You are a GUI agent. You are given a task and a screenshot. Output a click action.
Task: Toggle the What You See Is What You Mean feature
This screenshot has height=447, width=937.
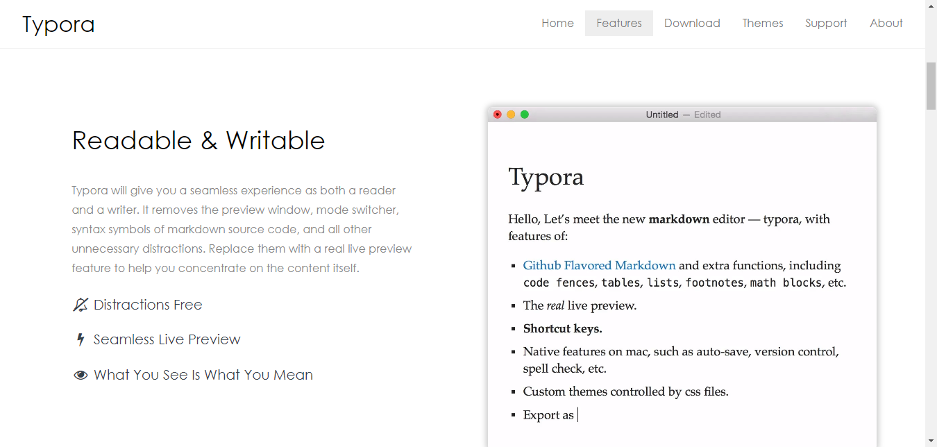pos(203,374)
